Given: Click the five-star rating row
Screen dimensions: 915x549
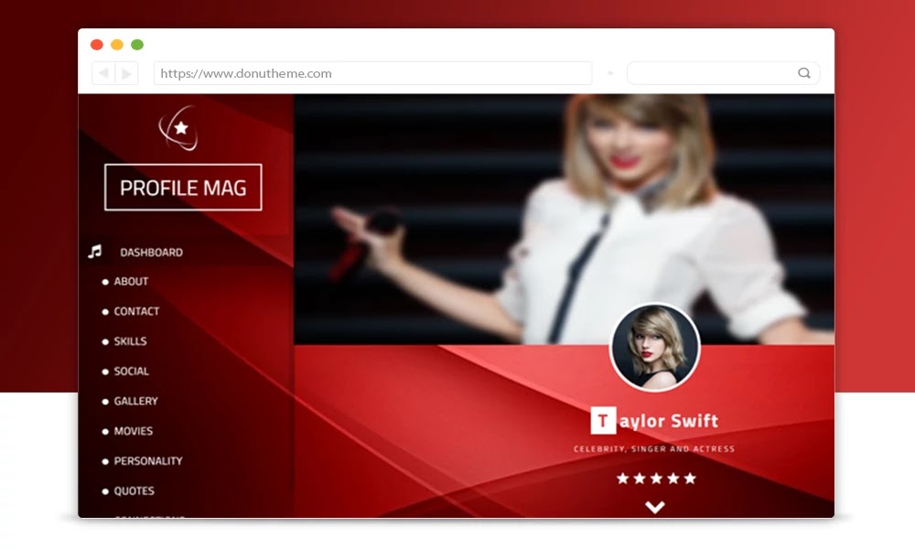Looking at the screenshot, I should tap(656, 479).
